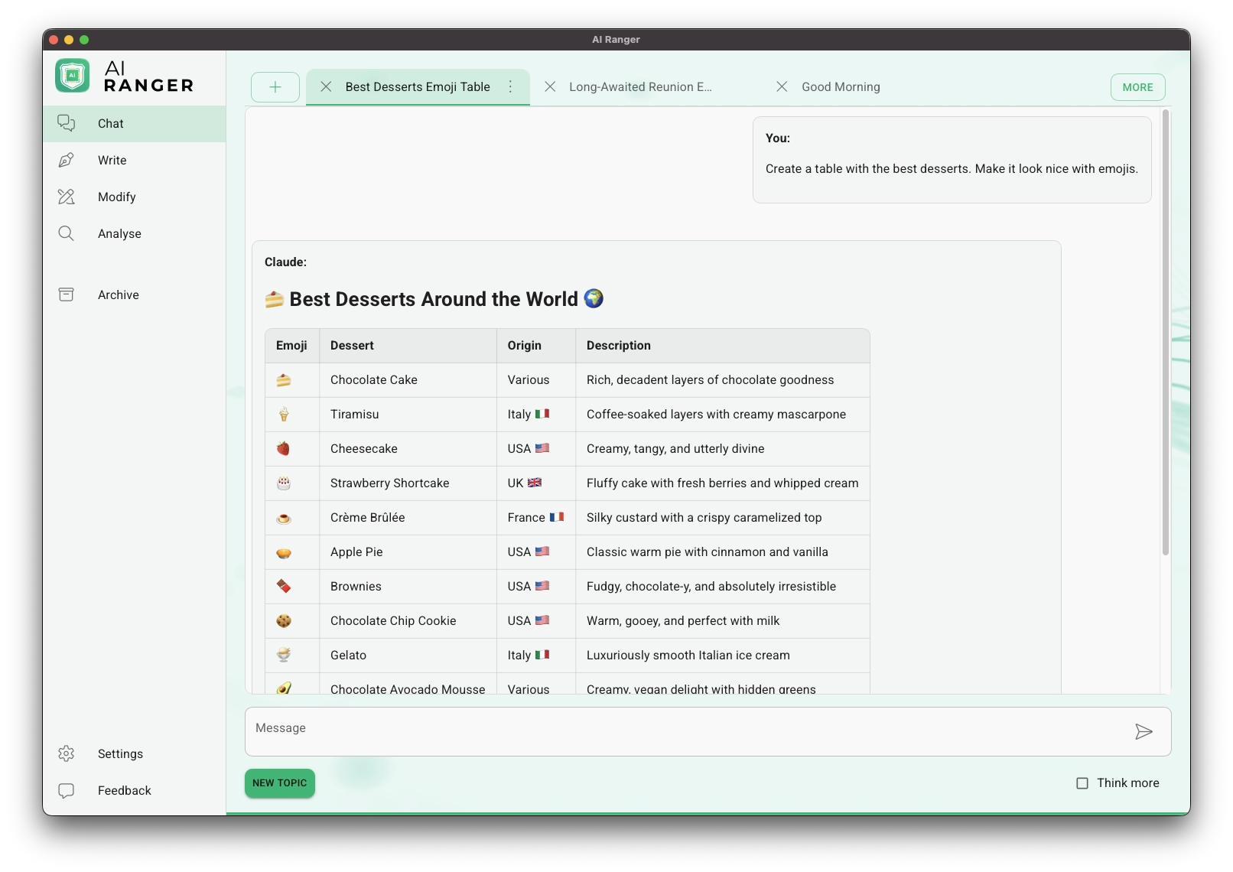Focus the Message input field
Viewport: 1233px width, 872px height.
(x=688, y=731)
